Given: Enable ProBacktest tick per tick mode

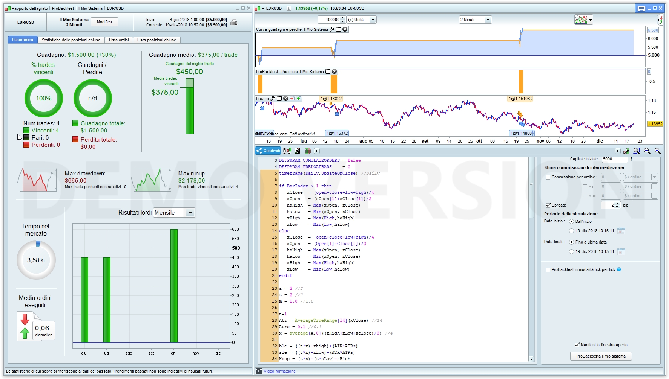Looking at the screenshot, I should pyautogui.click(x=548, y=270).
